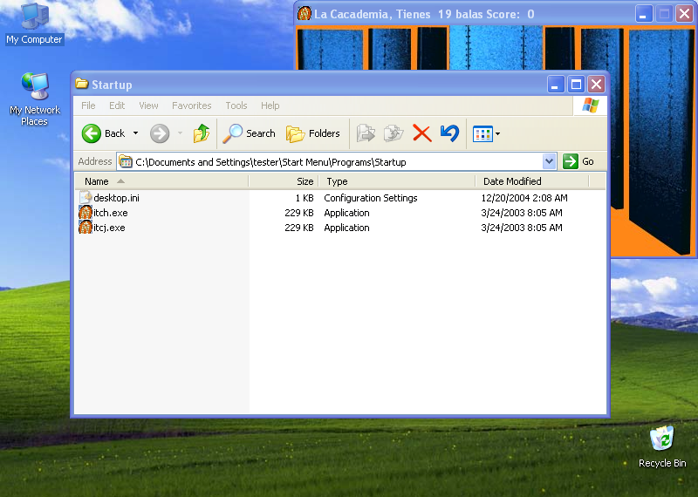
Task: Click the Windows flag logo
Action: (591, 106)
